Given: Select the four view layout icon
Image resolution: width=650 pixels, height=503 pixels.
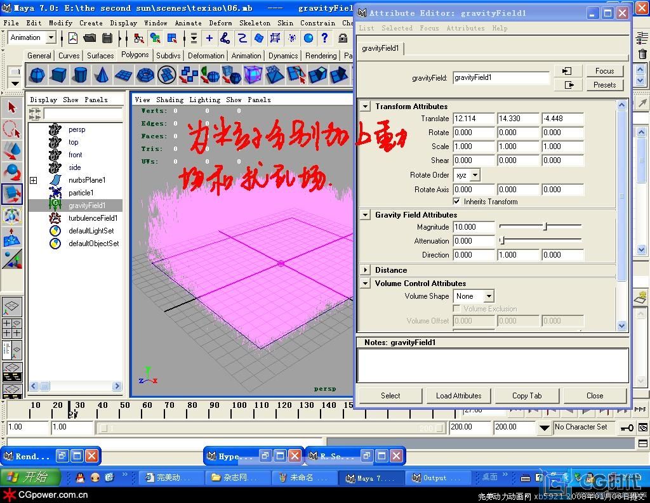Looking at the screenshot, I should [x=11, y=328].
